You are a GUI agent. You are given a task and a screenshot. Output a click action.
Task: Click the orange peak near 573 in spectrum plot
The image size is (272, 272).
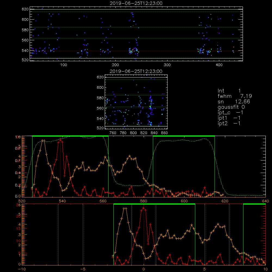pyautogui.click(x=129, y=156)
